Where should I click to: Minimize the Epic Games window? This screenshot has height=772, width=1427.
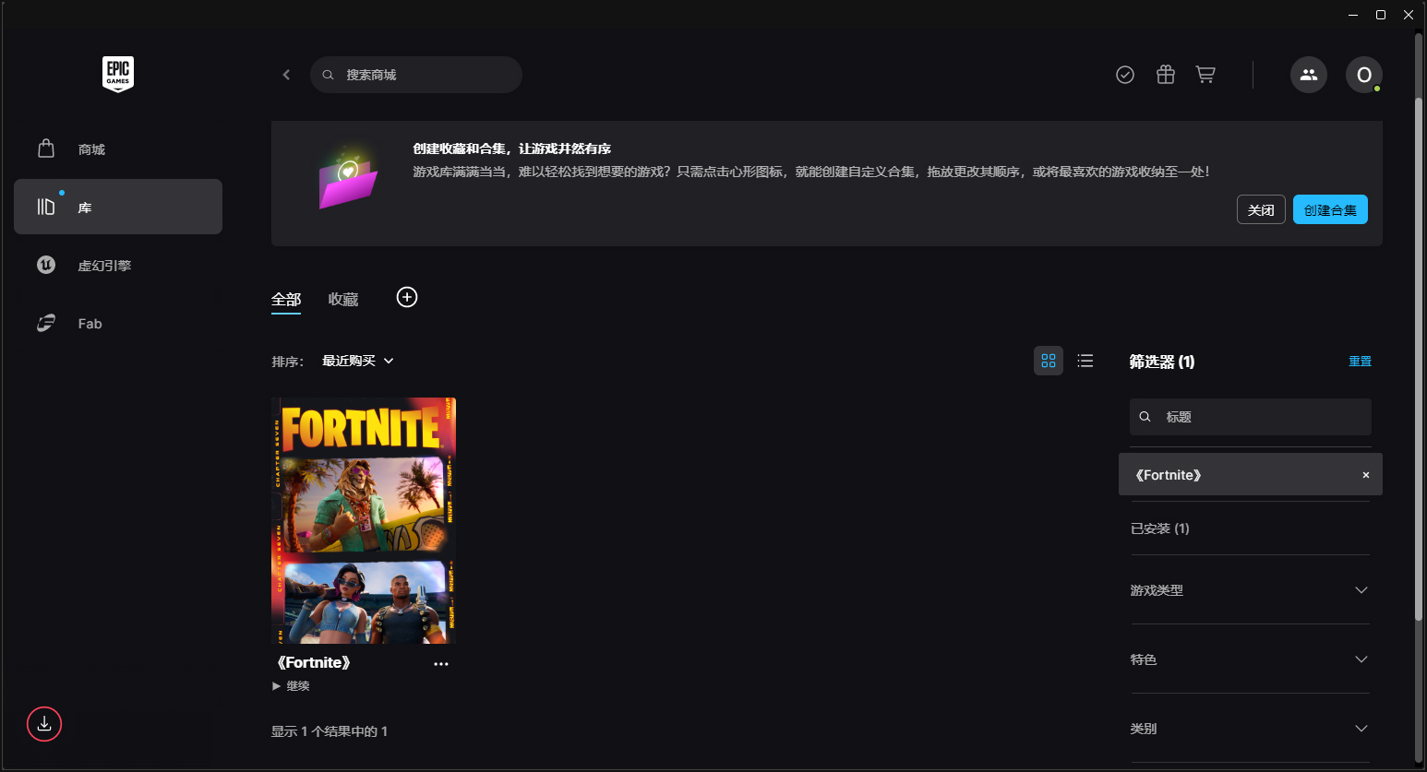pyautogui.click(x=1353, y=15)
